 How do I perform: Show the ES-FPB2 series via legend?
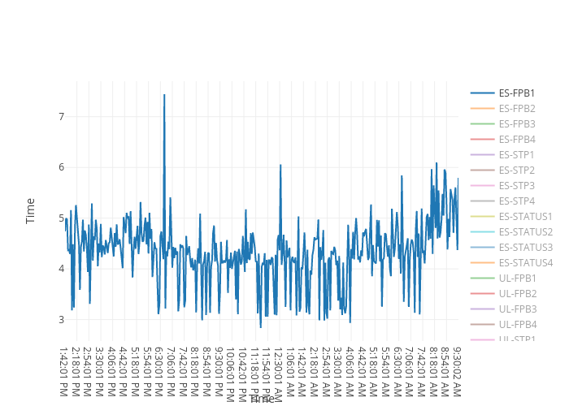(x=516, y=109)
